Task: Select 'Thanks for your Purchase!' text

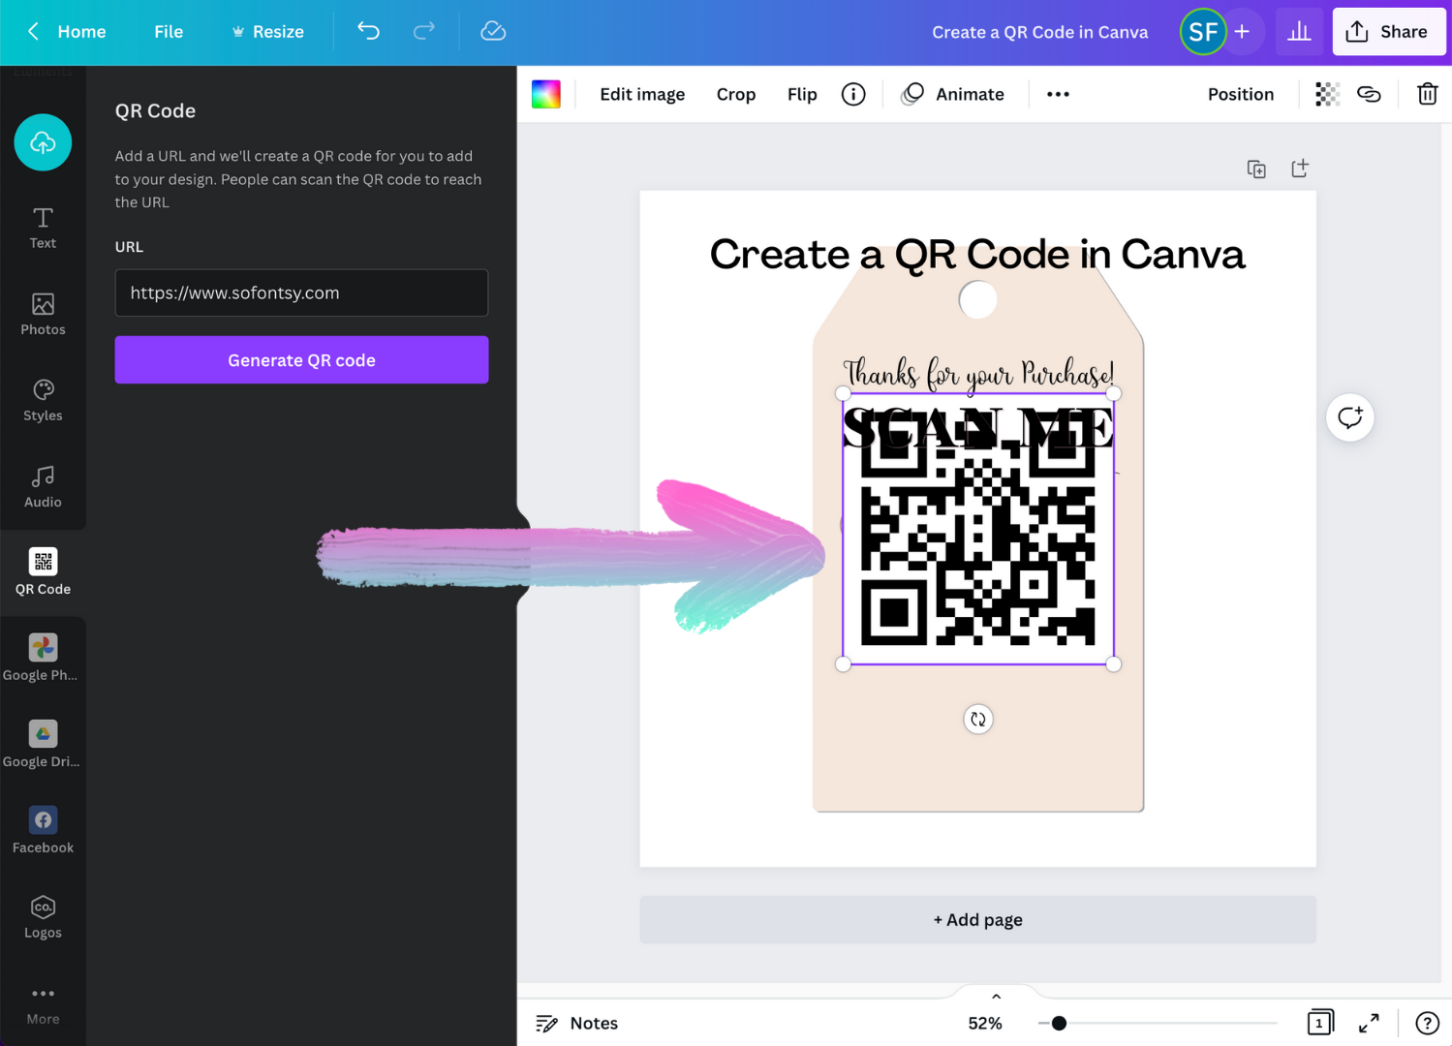Action: pos(978,374)
